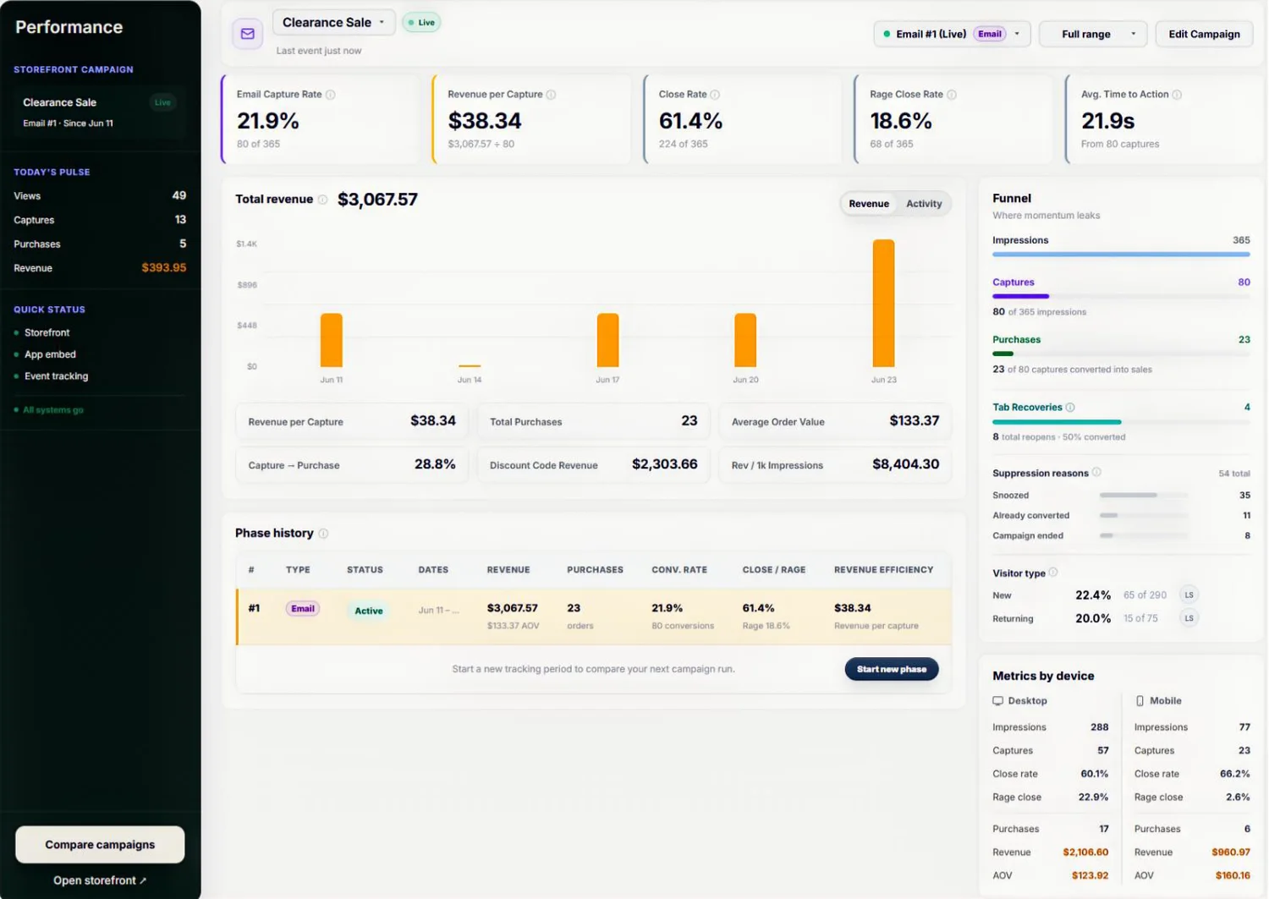Click the REVENUE column header in Phase history
1269x899 pixels.
click(508, 570)
